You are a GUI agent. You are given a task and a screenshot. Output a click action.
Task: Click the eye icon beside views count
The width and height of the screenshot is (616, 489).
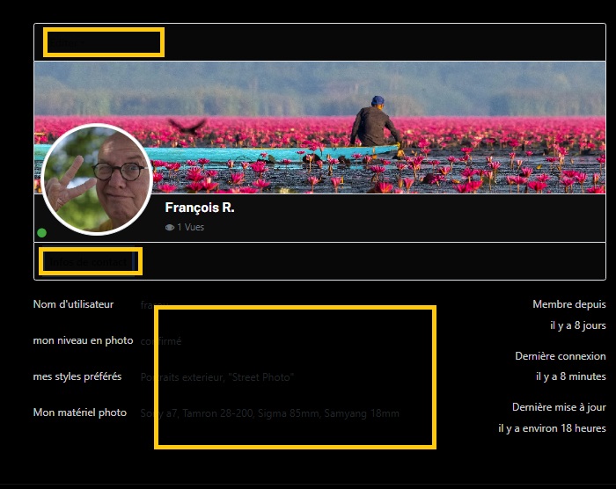click(x=169, y=228)
